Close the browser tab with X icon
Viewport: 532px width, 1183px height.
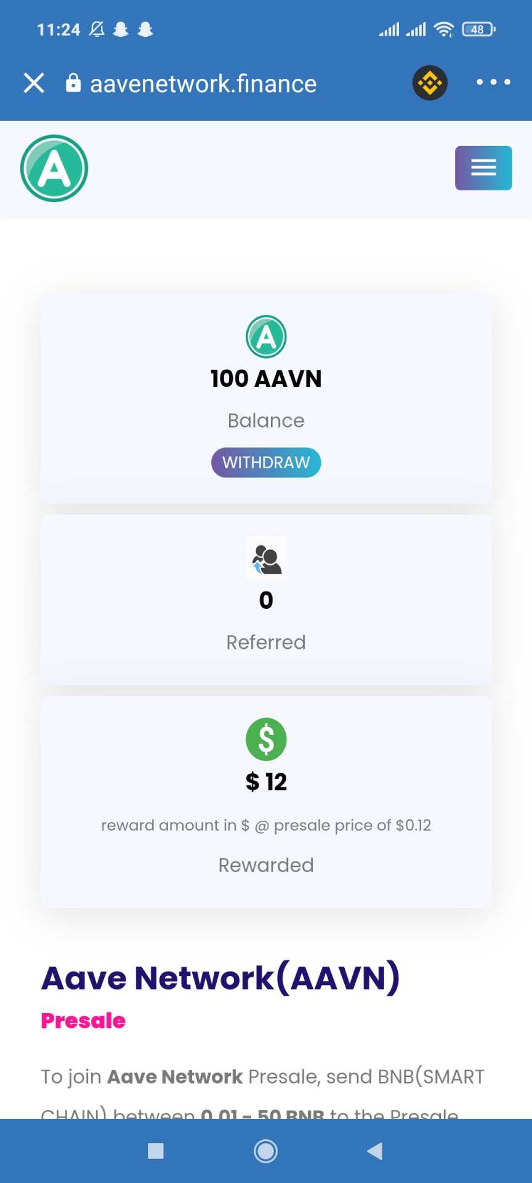(x=34, y=83)
